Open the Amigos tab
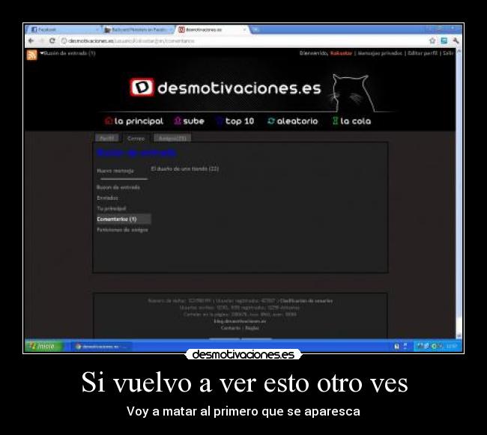 click(172, 138)
